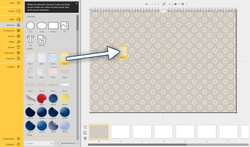Collapse the Standard section
This screenshot has width=250, height=147.
[26, 17]
